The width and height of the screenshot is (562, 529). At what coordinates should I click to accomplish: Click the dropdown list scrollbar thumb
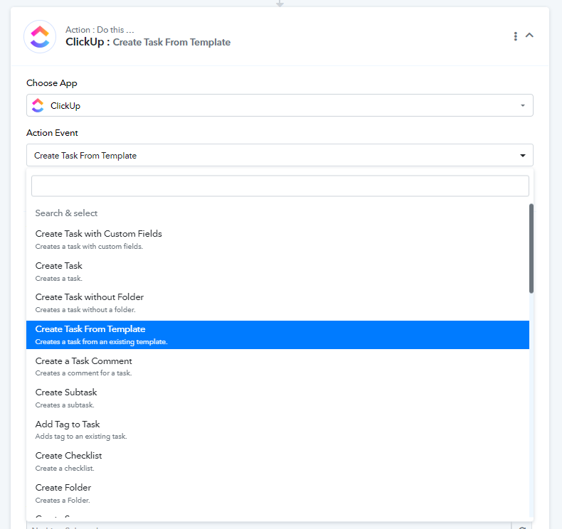point(531,249)
